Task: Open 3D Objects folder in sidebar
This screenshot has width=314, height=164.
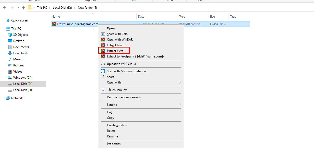Action: click(20, 35)
